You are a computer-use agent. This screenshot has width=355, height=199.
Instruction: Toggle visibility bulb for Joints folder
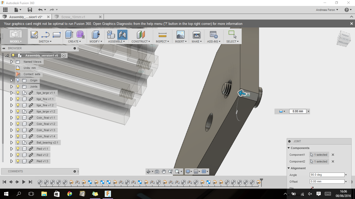[18, 87]
